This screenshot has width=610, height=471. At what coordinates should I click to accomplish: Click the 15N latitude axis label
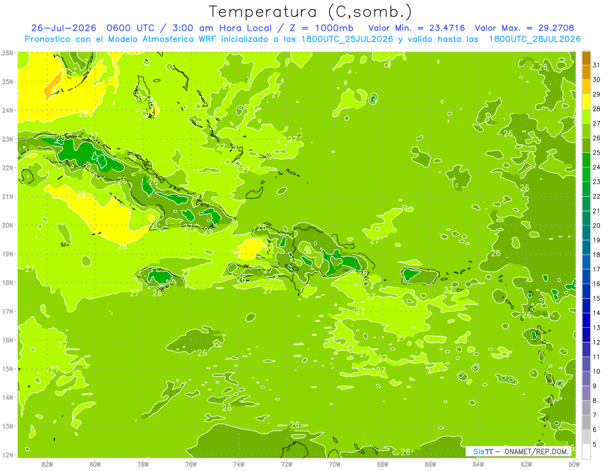pyautogui.click(x=8, y=368)
